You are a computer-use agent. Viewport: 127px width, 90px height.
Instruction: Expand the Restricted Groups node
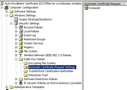16,40
